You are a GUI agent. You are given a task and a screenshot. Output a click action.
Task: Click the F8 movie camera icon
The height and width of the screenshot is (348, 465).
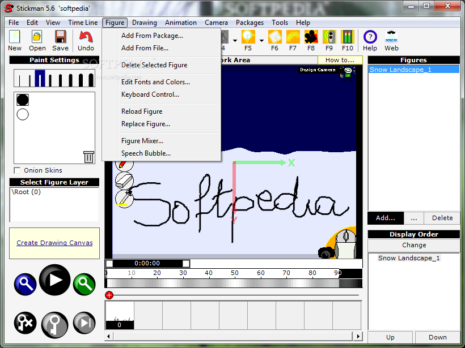pyautogui.click(x=311, y=37)
